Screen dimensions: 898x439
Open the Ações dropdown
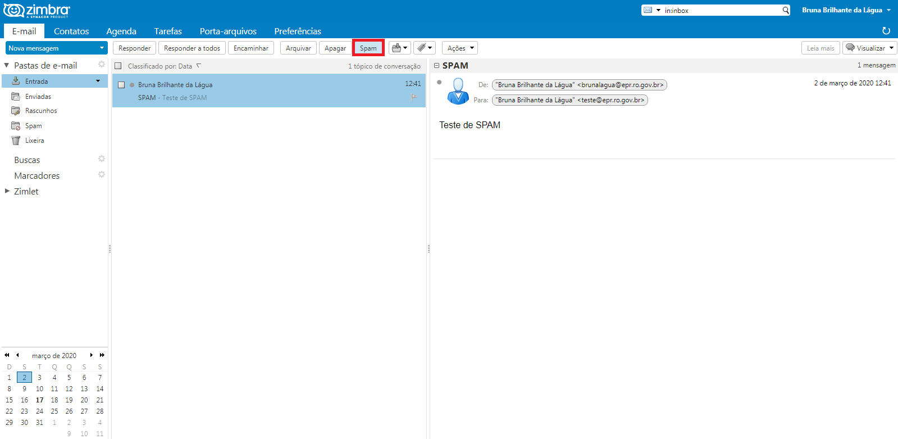click(460, 48)
